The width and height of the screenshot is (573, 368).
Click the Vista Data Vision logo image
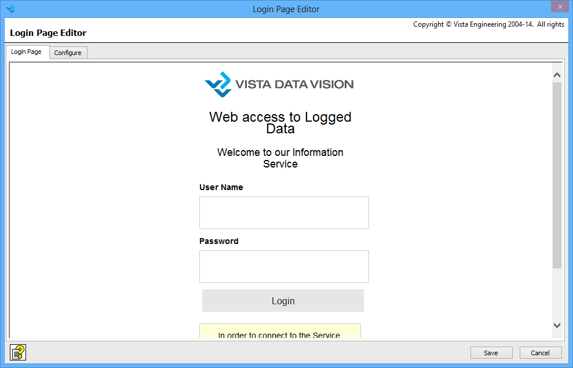tap(279, 85)
